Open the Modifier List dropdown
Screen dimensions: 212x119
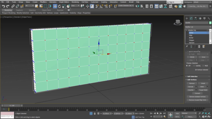pyautogui.click(x=198, y=27)
